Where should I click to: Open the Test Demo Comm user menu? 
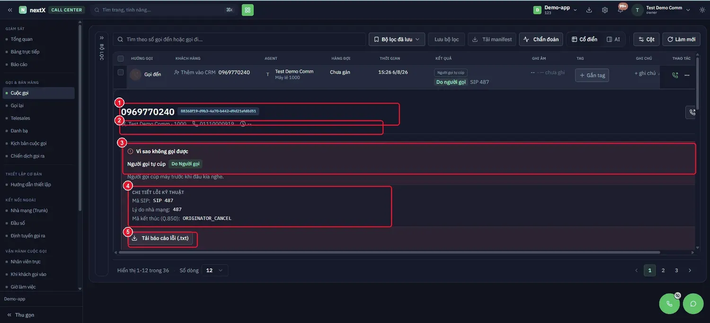point(662,10)
